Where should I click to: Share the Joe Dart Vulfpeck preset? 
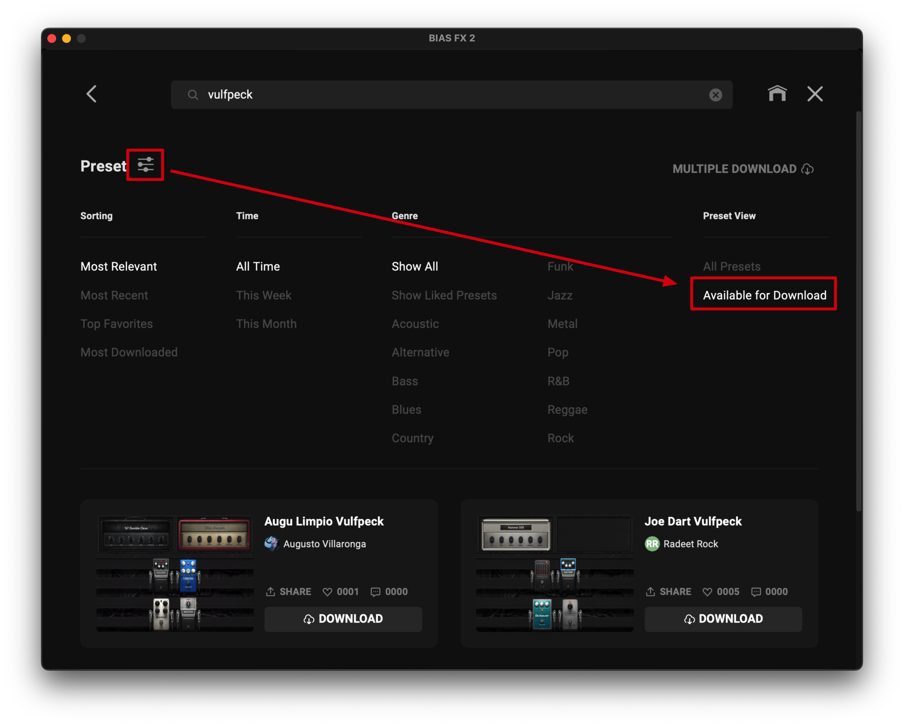[668, 591]
